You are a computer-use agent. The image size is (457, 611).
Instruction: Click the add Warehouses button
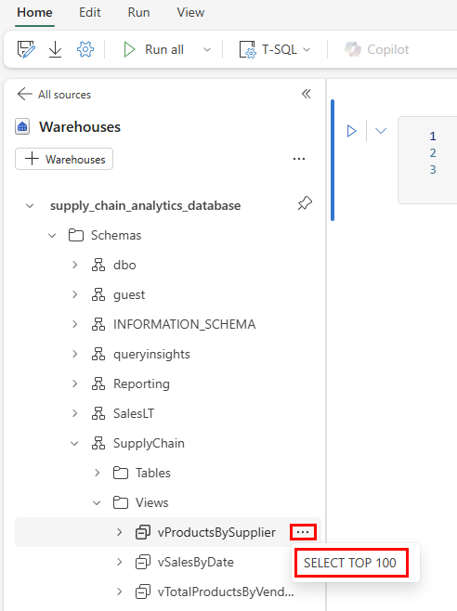tap(64, 159)
